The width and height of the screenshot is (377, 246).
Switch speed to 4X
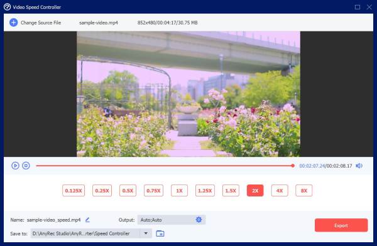(280, 191)
